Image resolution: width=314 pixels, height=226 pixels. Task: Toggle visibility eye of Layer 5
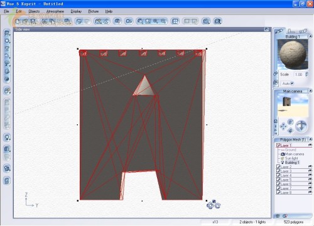point(310,180)
